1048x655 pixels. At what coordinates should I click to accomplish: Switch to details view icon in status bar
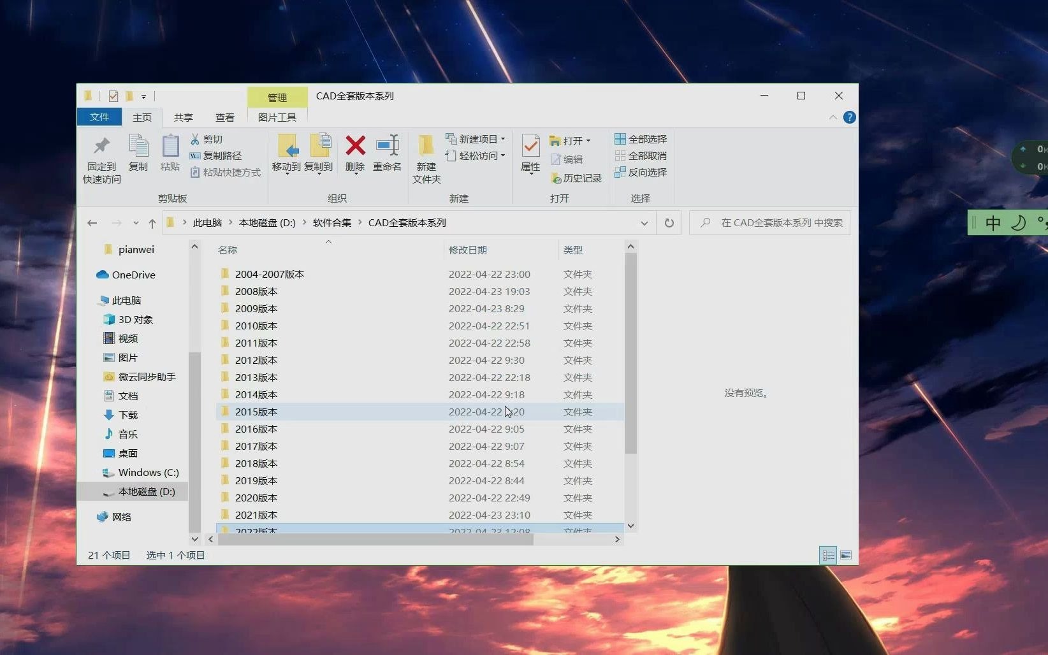pos(828,556)
